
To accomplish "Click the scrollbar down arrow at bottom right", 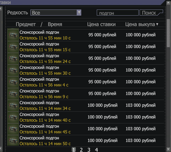I will [168, 149].
